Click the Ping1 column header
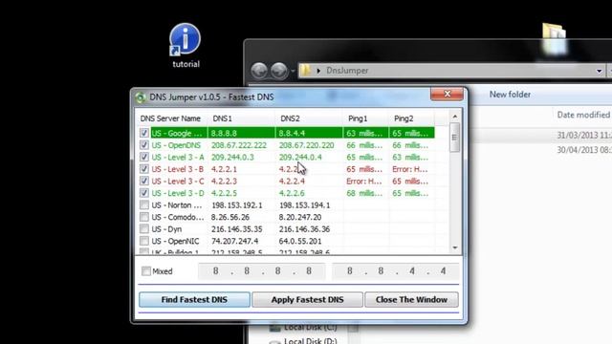 pyautogui.click(x=365, y=118)
